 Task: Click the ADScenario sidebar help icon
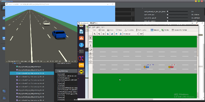(4, 48)
